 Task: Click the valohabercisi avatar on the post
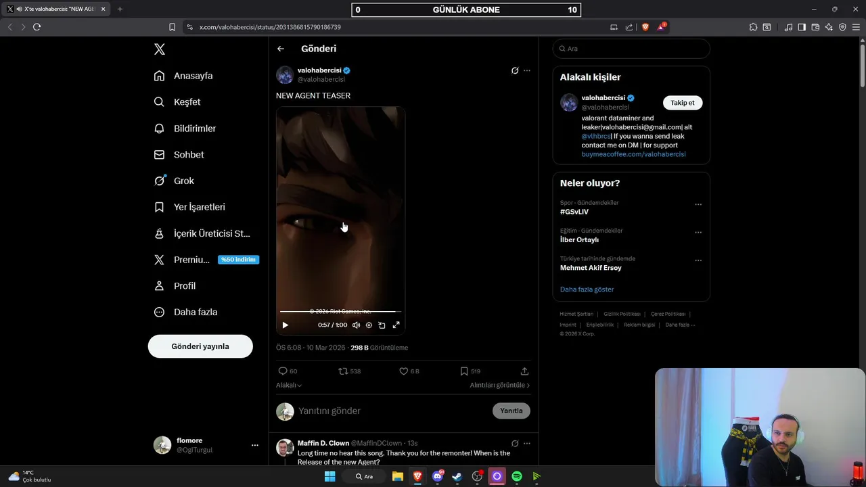click(285, 74)
